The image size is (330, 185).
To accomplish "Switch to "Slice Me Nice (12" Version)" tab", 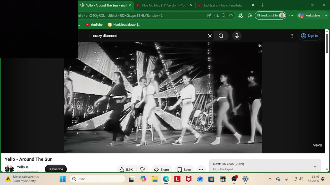I will (x=165, y=5).
